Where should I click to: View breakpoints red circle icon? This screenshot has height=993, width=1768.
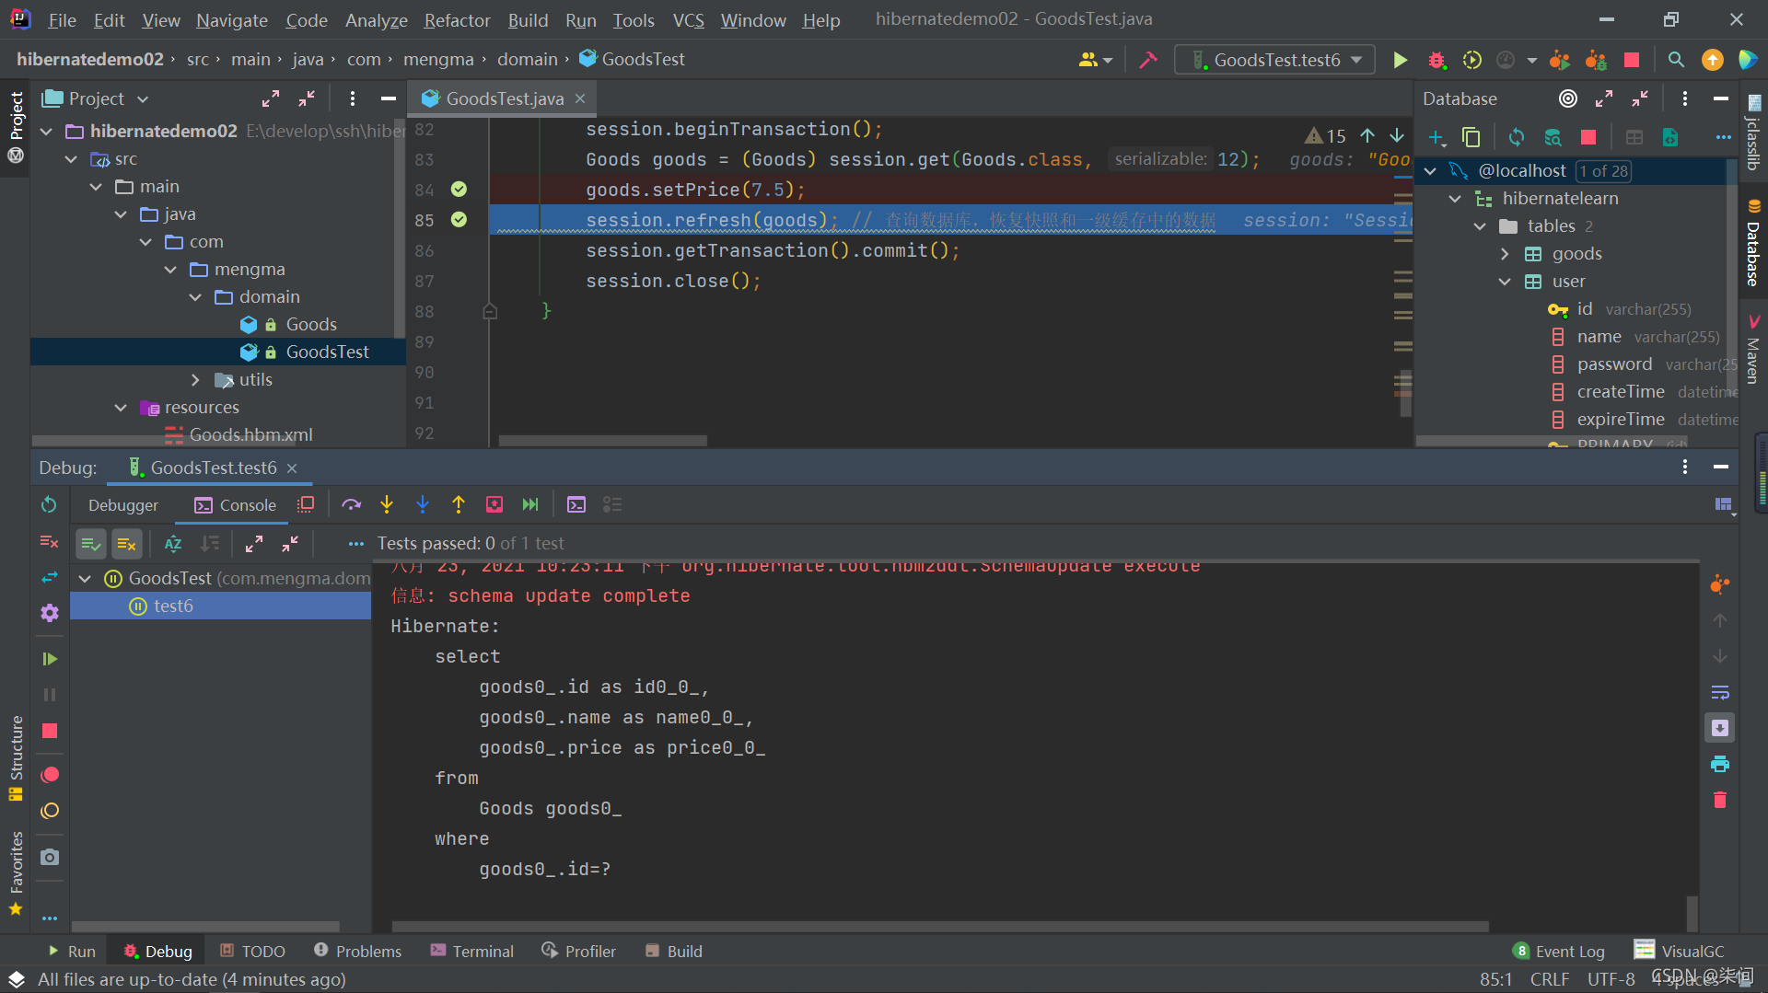tap(50, 775)
